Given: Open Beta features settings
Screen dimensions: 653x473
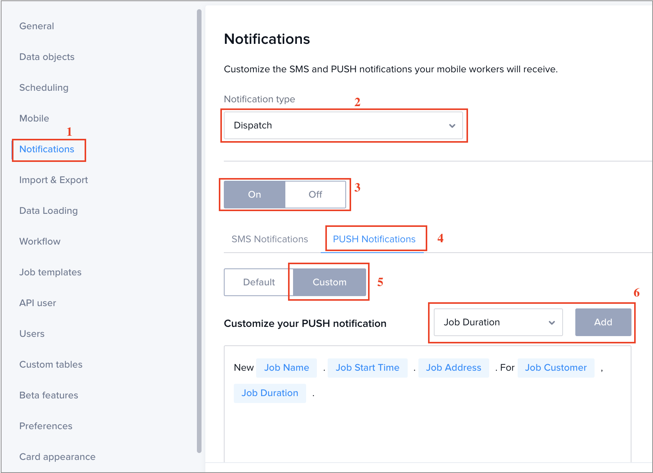Looking at the screenshot, I should 48,395.
